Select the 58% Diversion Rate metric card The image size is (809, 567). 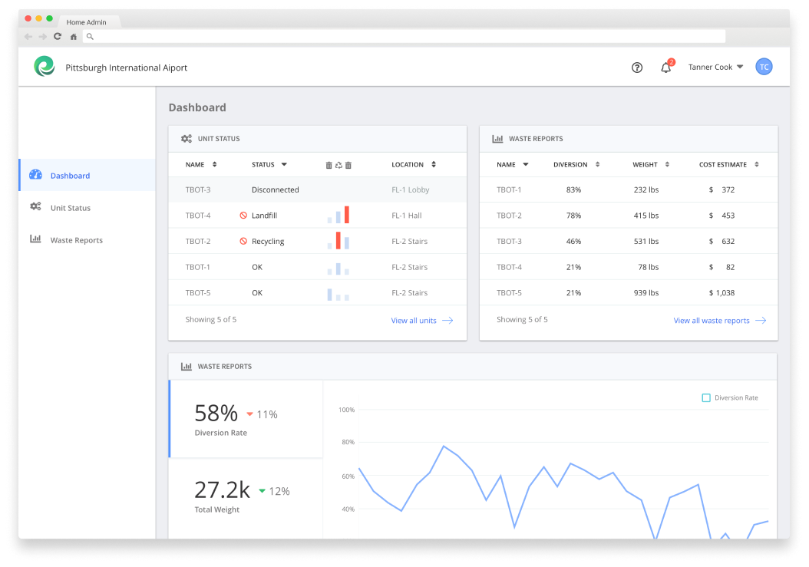[x=246, y=419]
